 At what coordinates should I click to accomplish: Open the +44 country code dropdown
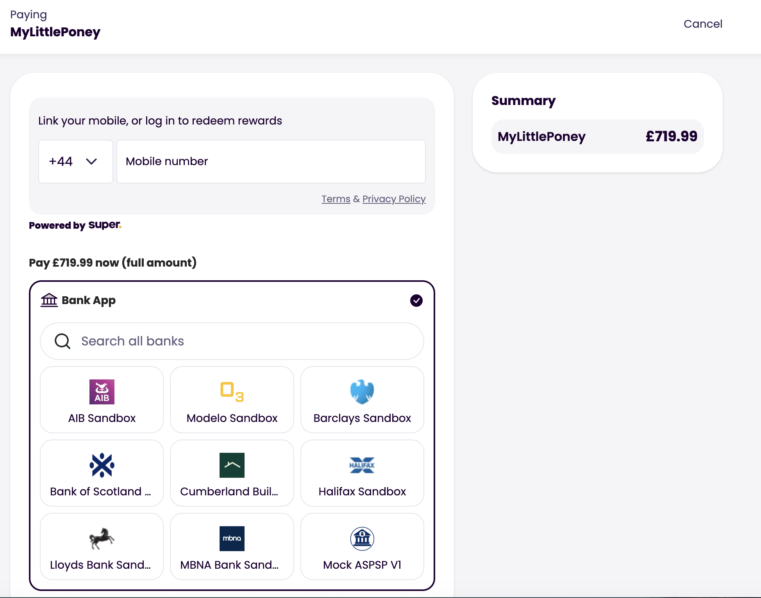pos(76,162)
